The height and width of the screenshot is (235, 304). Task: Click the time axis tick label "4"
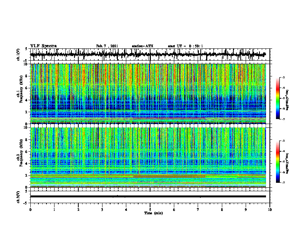tap(126, 210)
